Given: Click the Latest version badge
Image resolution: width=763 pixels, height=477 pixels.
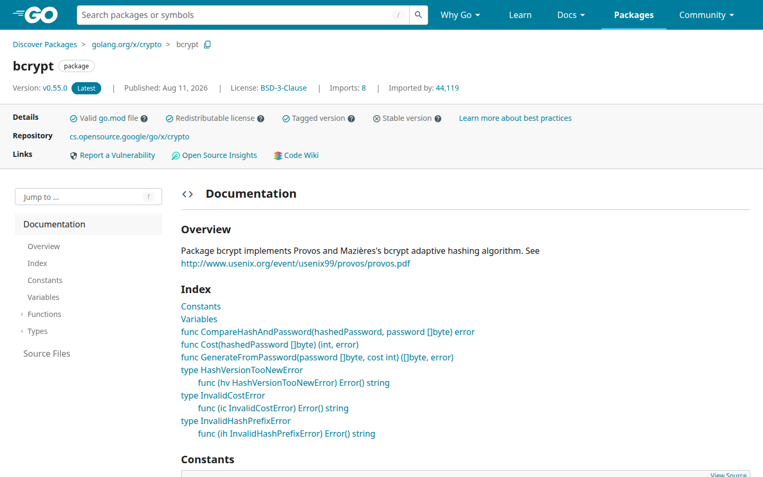Looking at the screenshot, I should (86, 89).
